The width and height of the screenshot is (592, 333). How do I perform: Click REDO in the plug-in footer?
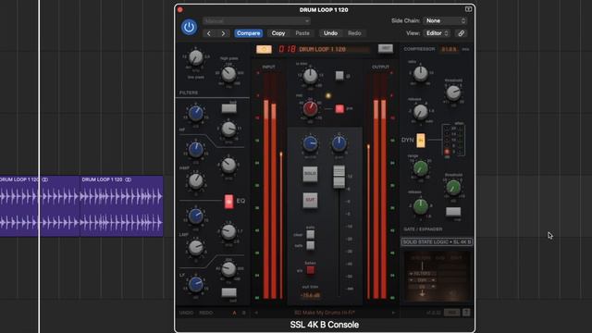205,313
